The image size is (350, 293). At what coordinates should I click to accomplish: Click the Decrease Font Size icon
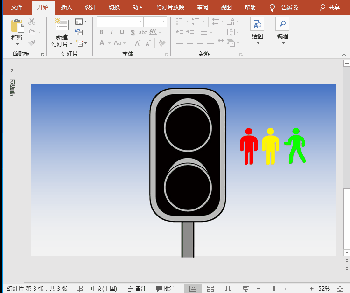[148, 43]
